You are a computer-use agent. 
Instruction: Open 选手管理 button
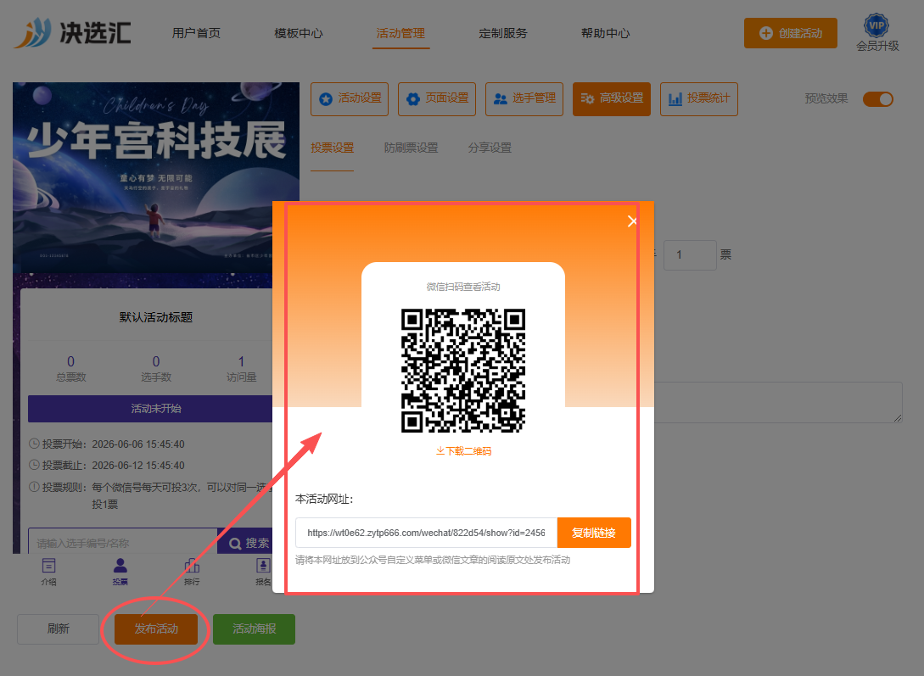[524, 99]
